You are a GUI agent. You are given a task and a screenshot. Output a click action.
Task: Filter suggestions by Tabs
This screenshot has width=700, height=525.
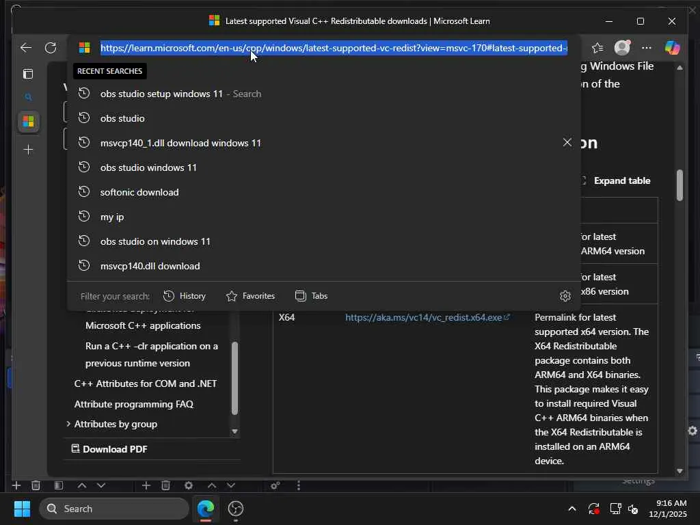click(312, 296)
